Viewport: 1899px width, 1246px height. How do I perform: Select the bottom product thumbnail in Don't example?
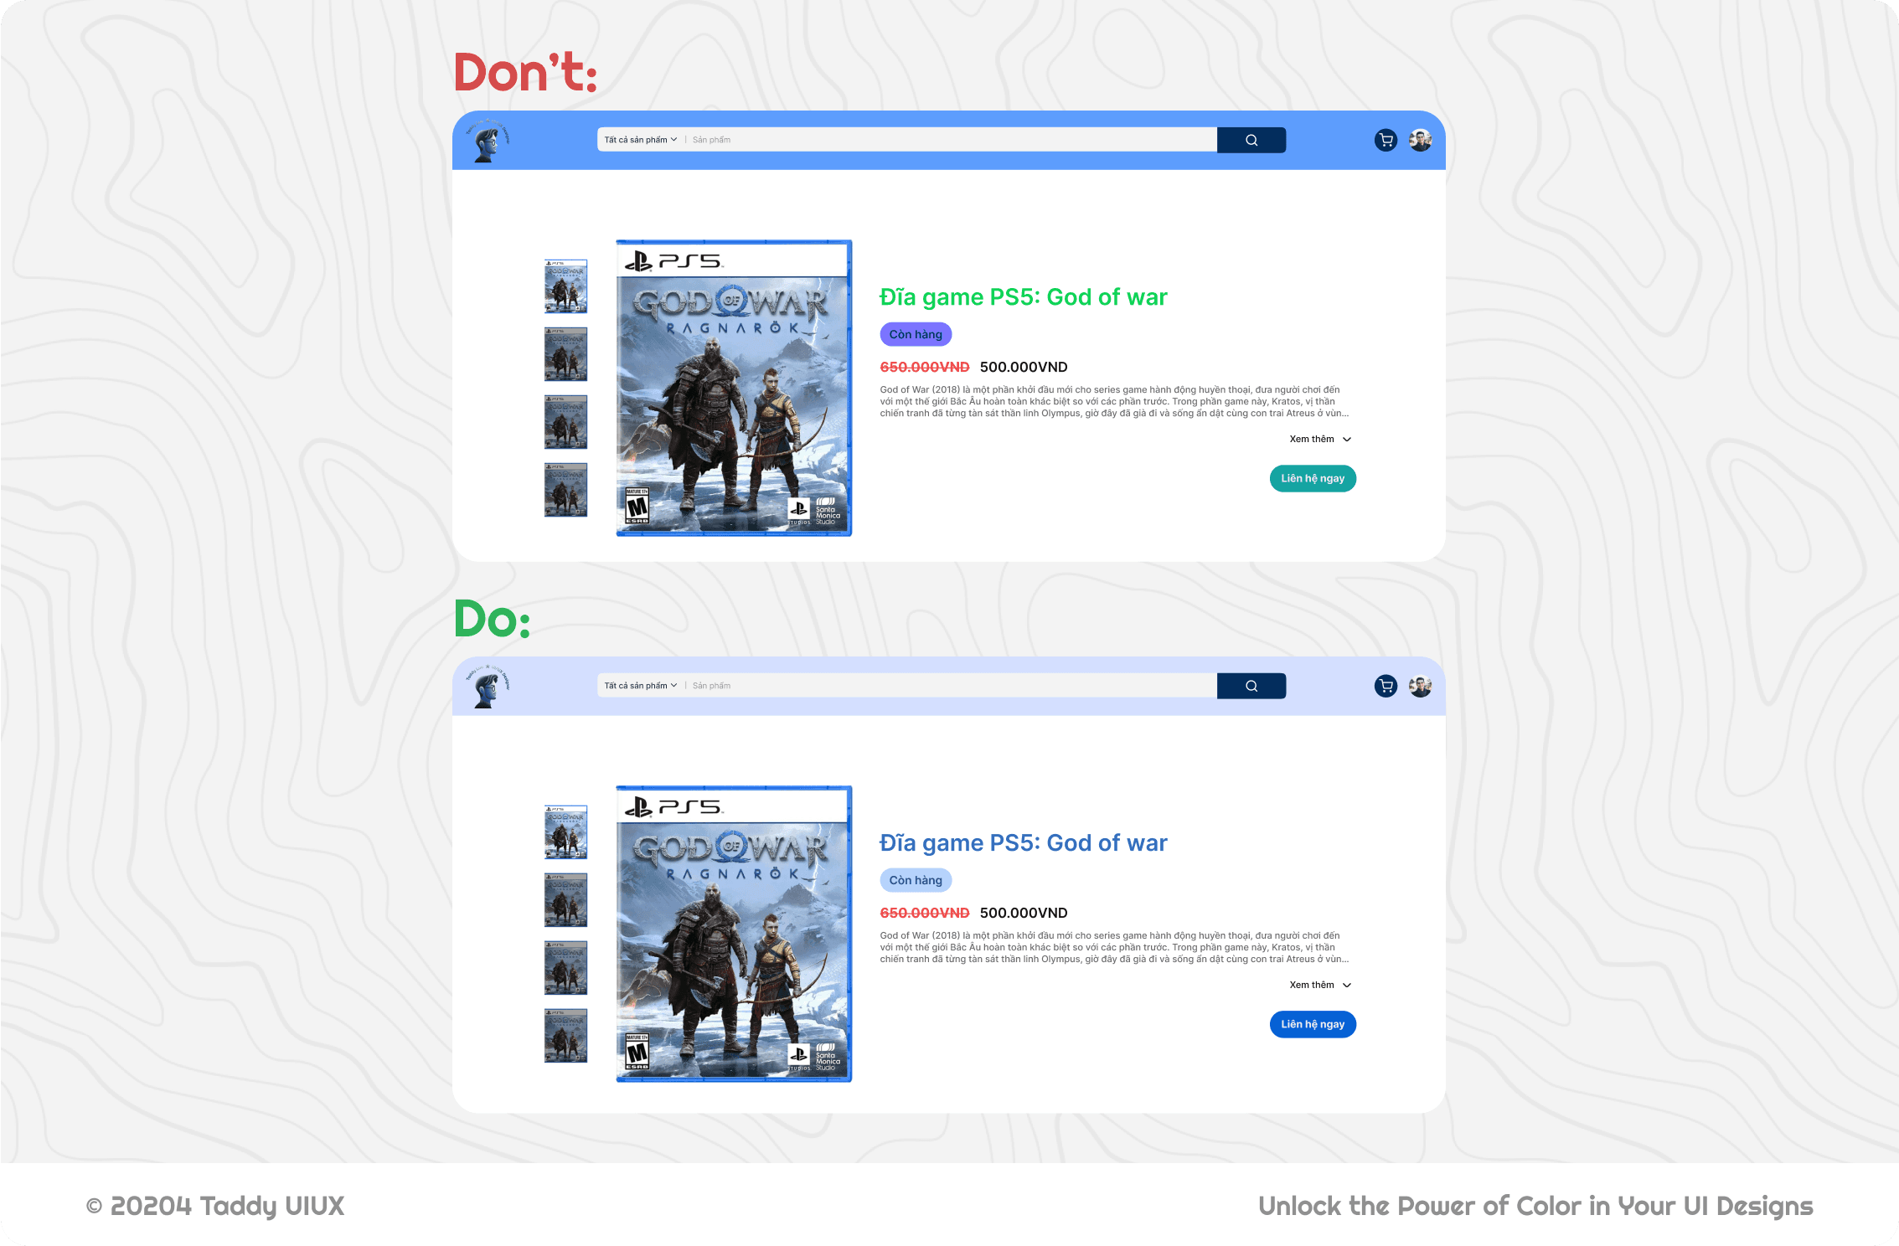click(x=565, y=490)
